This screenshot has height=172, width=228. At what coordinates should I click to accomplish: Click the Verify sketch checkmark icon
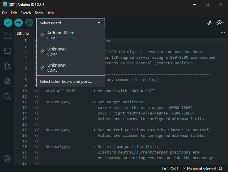[8, 23]
